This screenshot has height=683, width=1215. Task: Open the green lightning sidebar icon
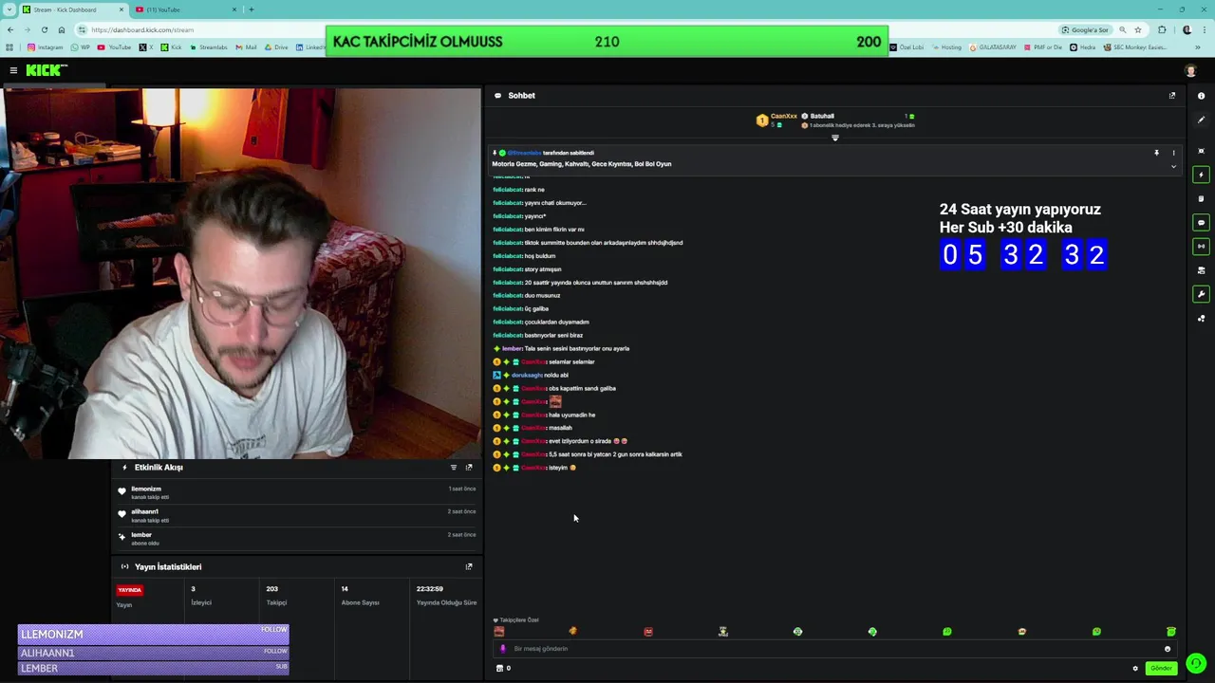tap(1201, 175)
